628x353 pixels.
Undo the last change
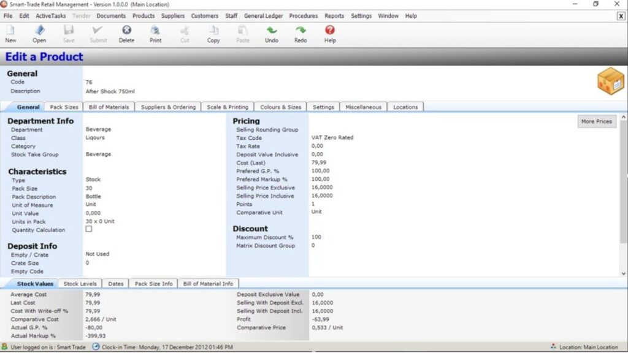(x=272, y=34)
